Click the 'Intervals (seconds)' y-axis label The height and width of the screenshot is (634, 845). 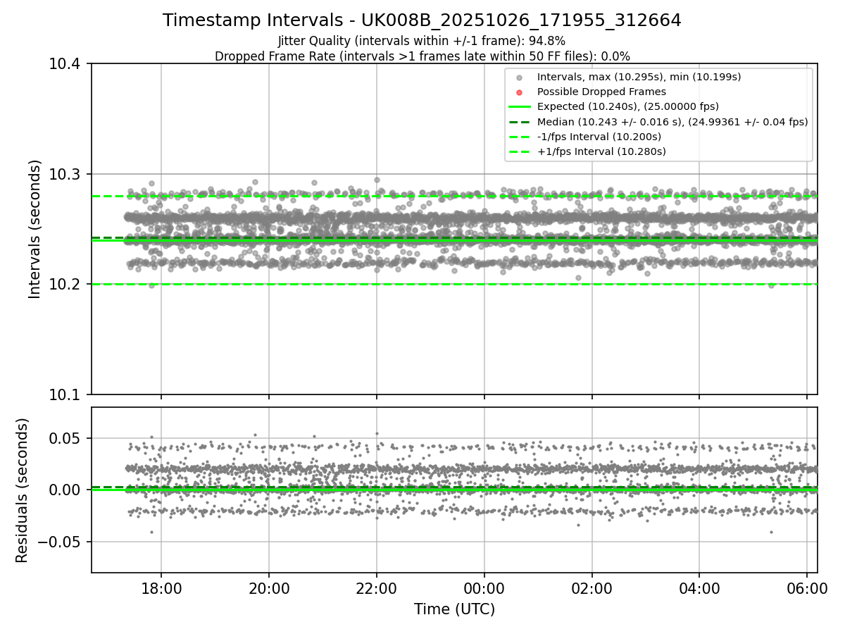coord(35,229)
